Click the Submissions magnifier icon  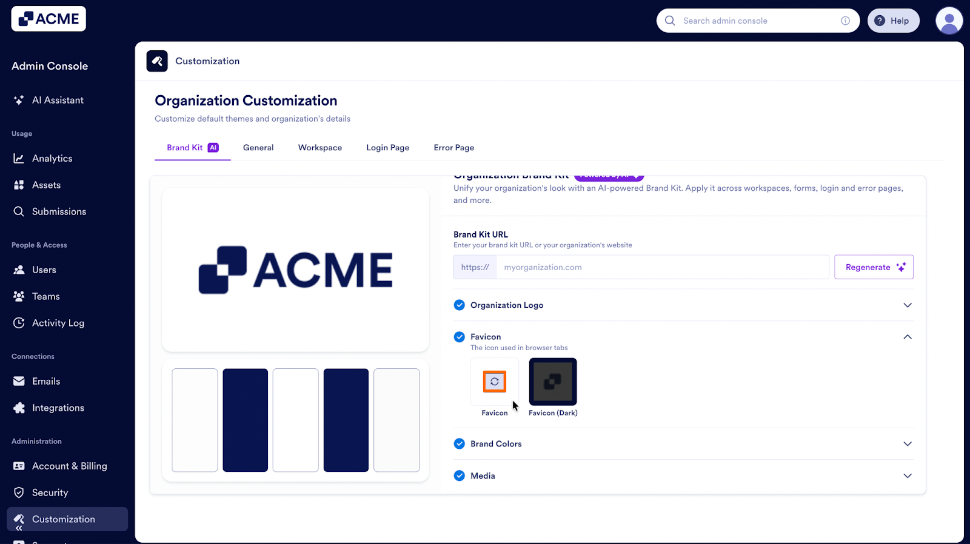tap(19, 211)
